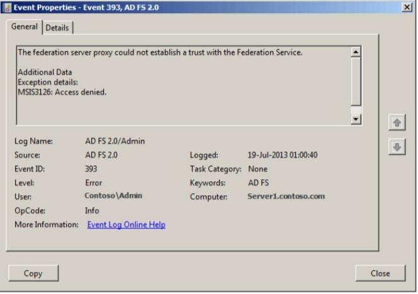Click the description box scrollbar thumb
The image size is (418, 294).
(356, 82)
